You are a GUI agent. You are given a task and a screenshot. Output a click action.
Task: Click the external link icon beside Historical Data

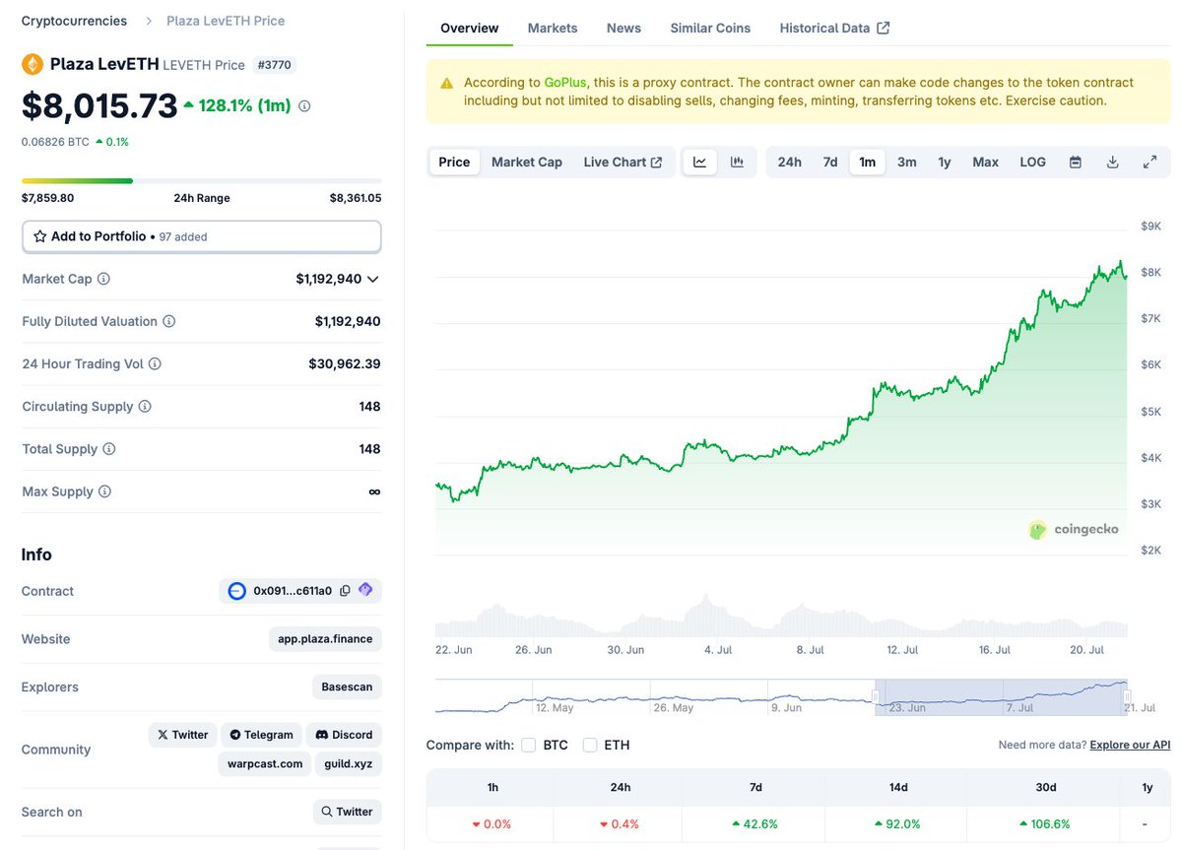(884, 28)
